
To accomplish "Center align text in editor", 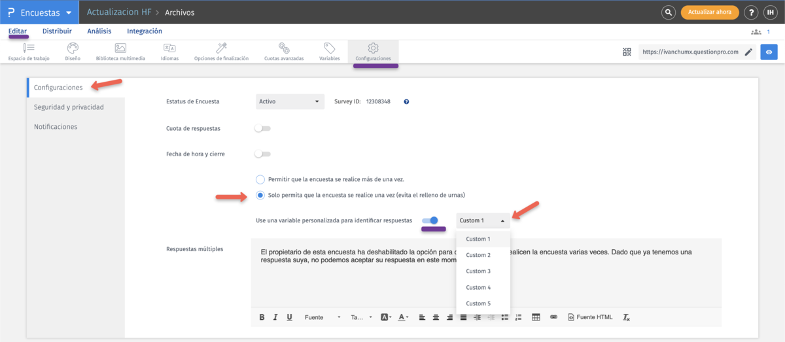I will click(436, 317).
